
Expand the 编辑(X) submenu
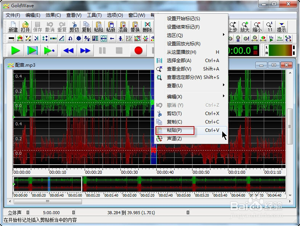[x=191, y=97]
